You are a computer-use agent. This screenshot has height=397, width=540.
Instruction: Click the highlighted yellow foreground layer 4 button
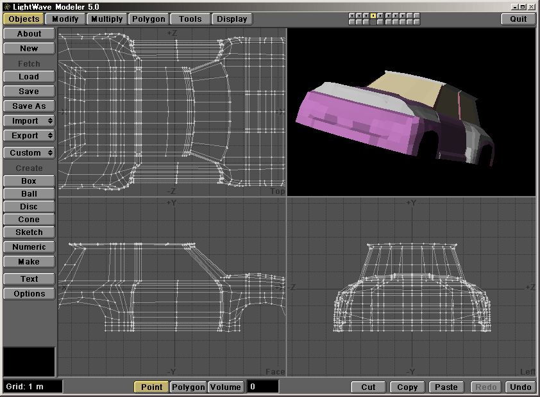coord(373,15)
